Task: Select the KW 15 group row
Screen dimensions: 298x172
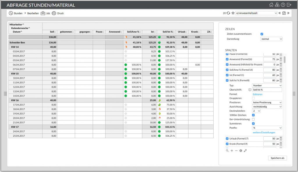Action: click(x=111, y=74)
